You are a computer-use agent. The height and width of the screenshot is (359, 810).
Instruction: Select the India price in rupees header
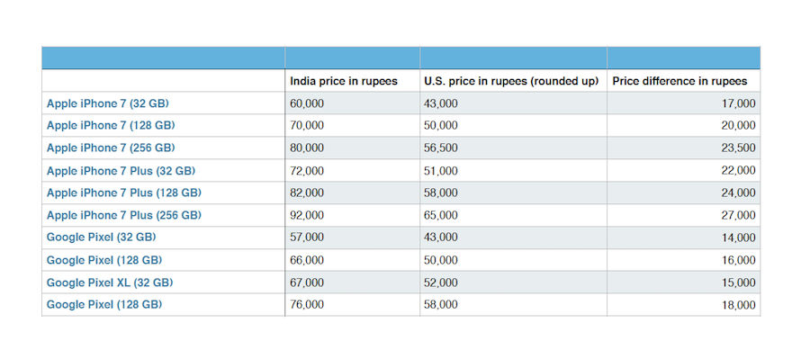pyautogui.click(x=344, y=81)
